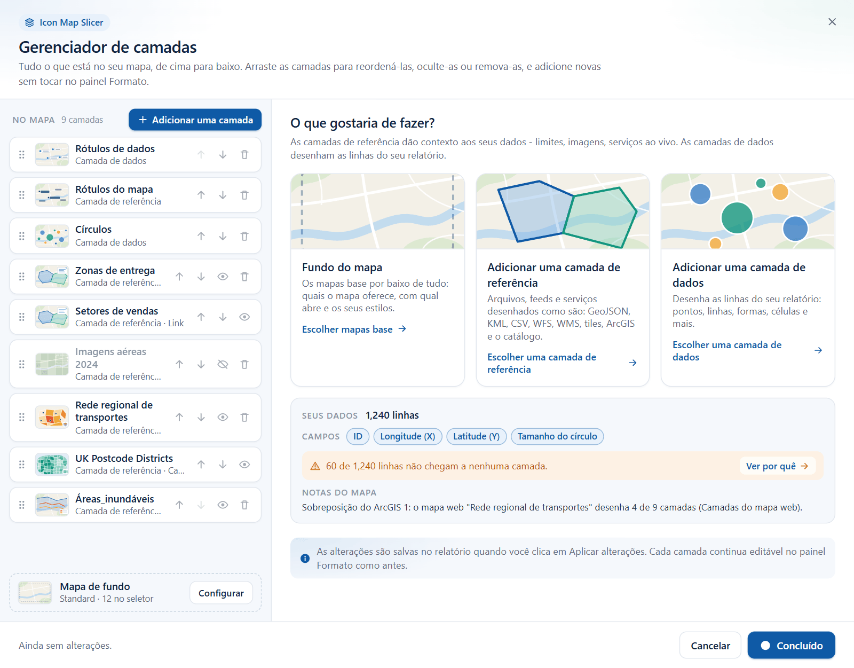This screenshot has height=668, width=854.
Task: Follow Escolher uma camada de referência link
Action: tap(562, 363)
